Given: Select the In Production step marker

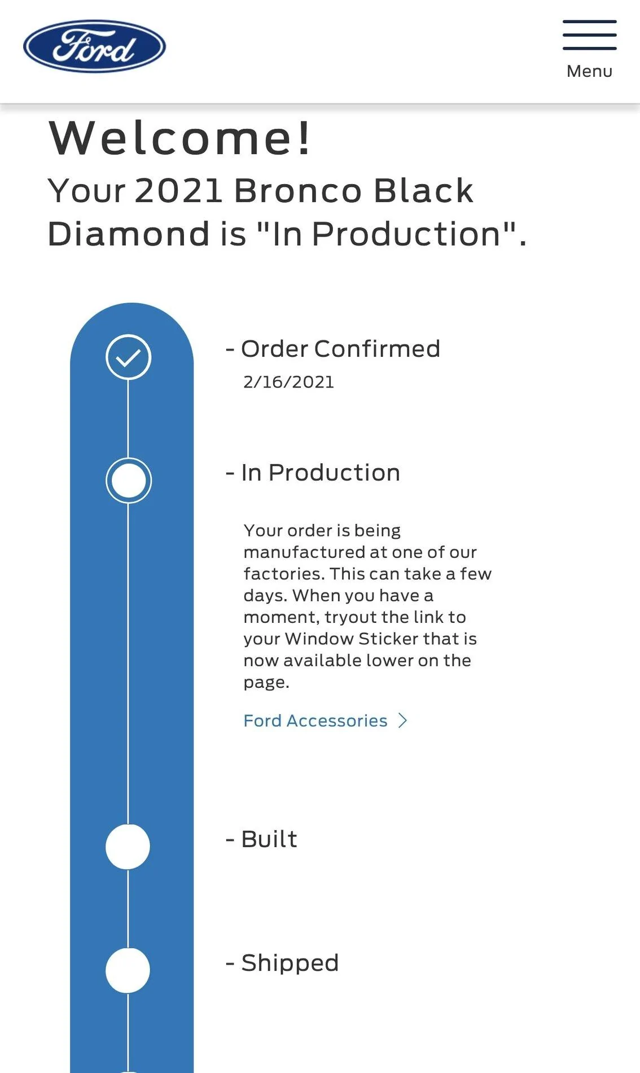Looking at the screenshot, I should 128,481.
